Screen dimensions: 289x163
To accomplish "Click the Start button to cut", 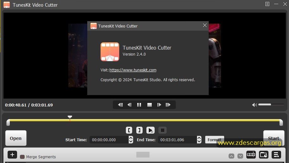I will coord(274,138).
